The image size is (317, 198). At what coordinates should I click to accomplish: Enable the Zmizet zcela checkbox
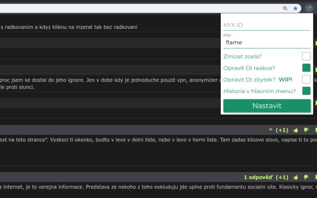306,56
